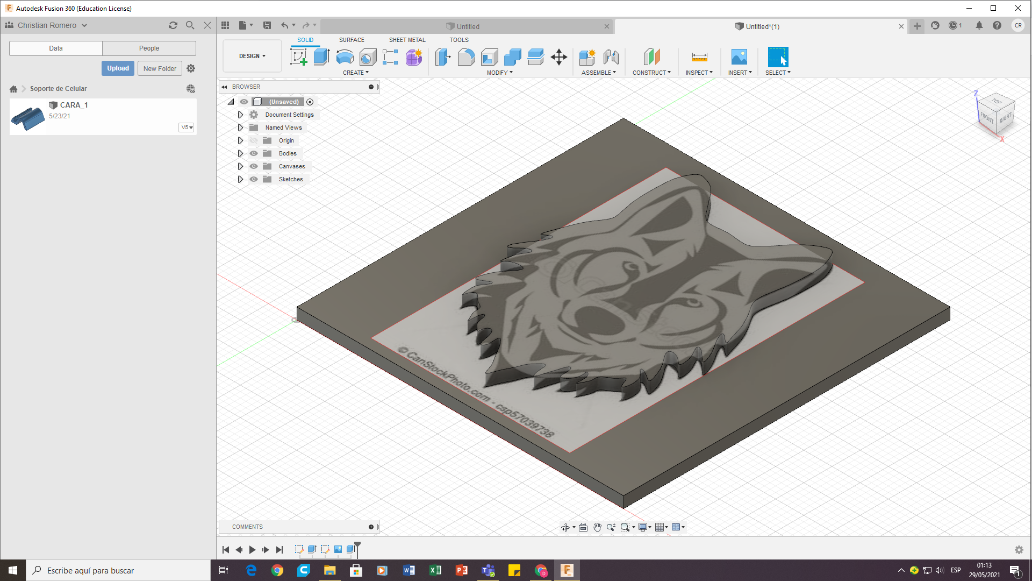1032x581 pixels.
Task: Select the Press Pull tool
Action: point(443,56)
